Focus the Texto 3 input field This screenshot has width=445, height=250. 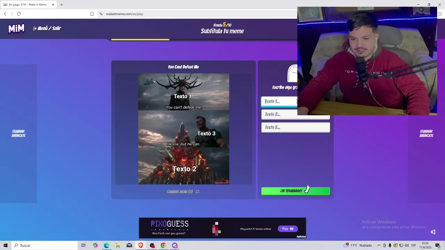tap(296, 127)
